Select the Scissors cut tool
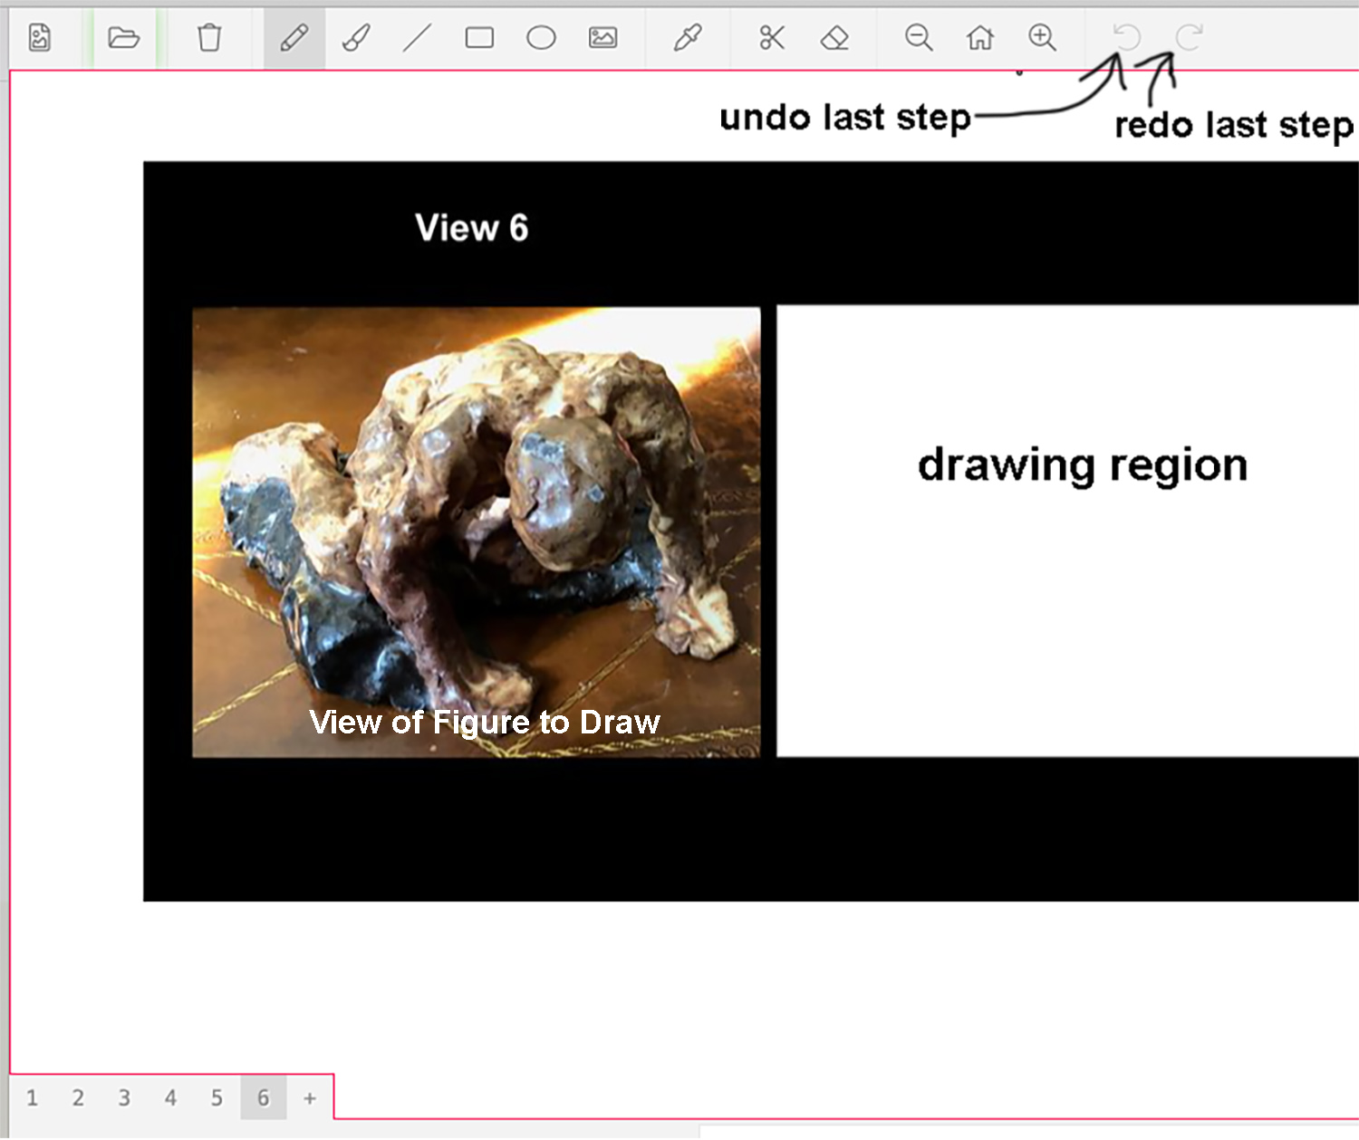 (772, 38)
